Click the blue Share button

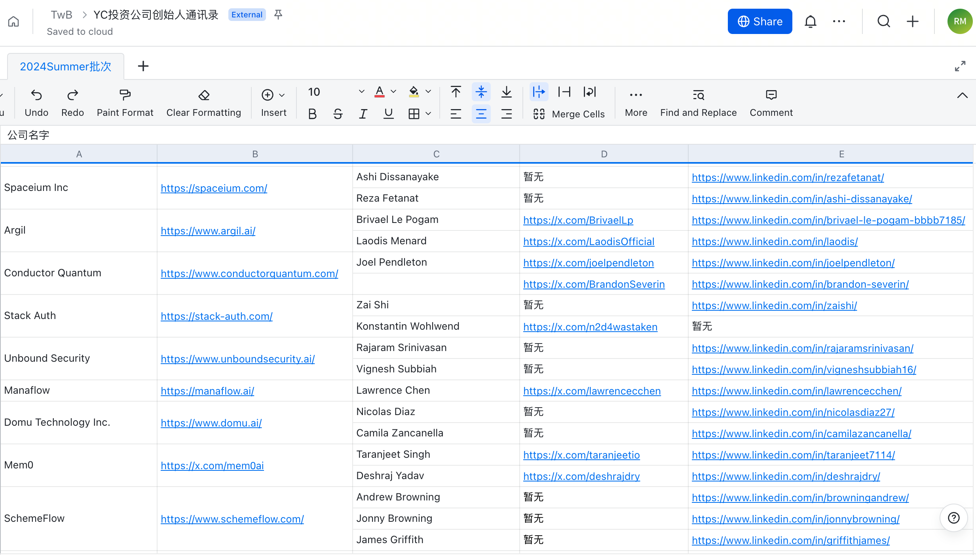pos(760,21)
